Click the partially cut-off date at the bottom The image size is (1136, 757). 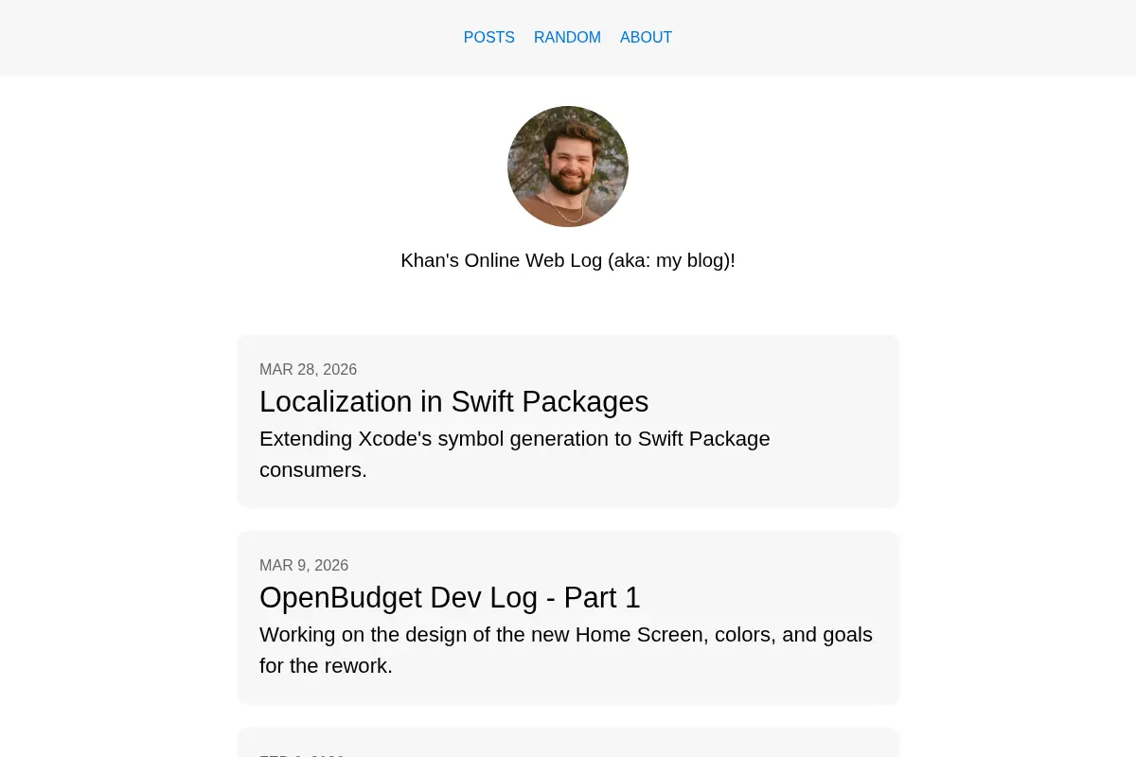point(302,754)
